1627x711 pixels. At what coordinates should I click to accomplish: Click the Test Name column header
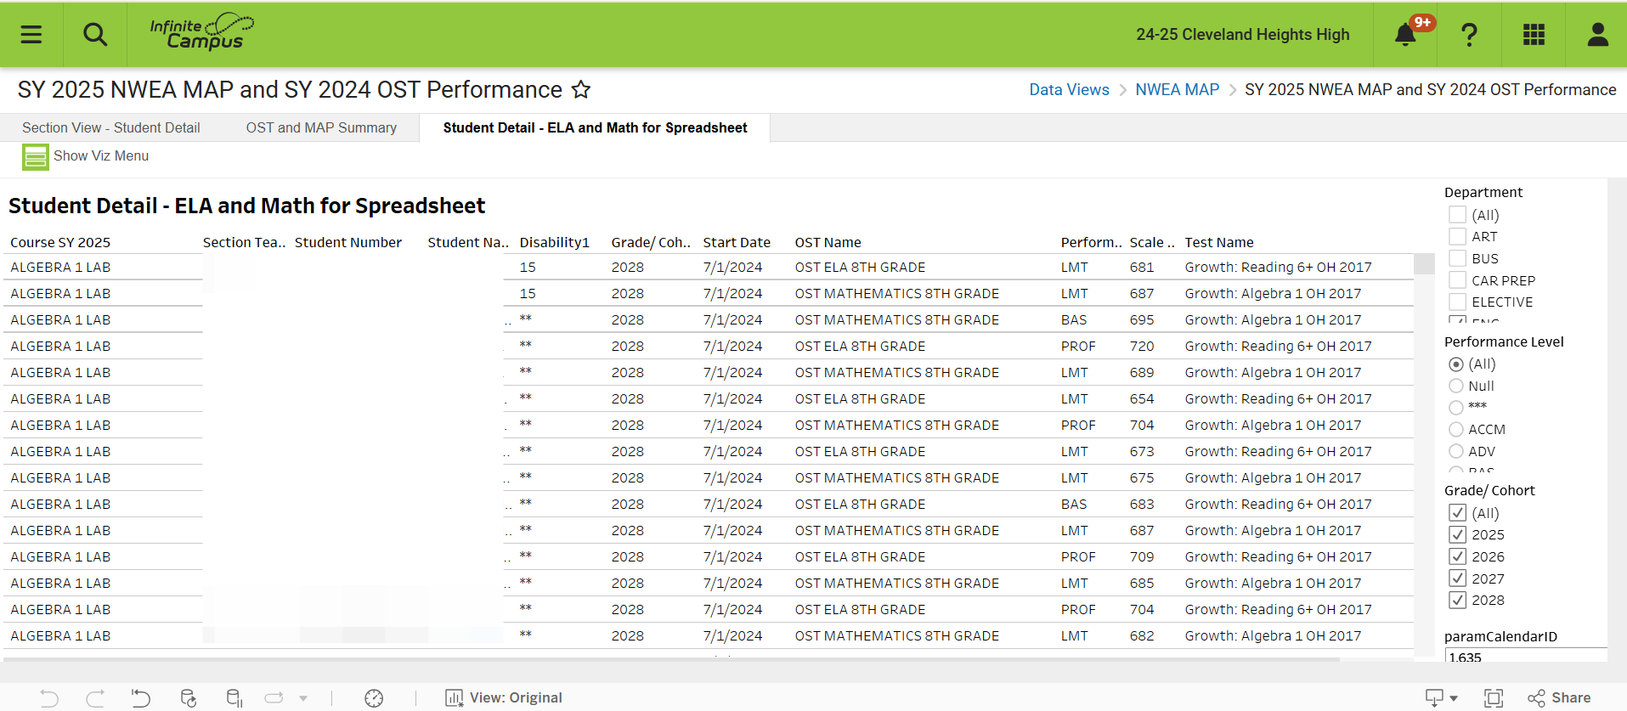pyautogui.click(x=1219, y=242)
